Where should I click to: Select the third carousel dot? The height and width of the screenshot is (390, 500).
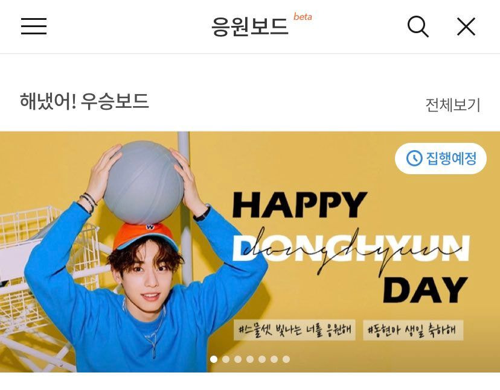238,359
